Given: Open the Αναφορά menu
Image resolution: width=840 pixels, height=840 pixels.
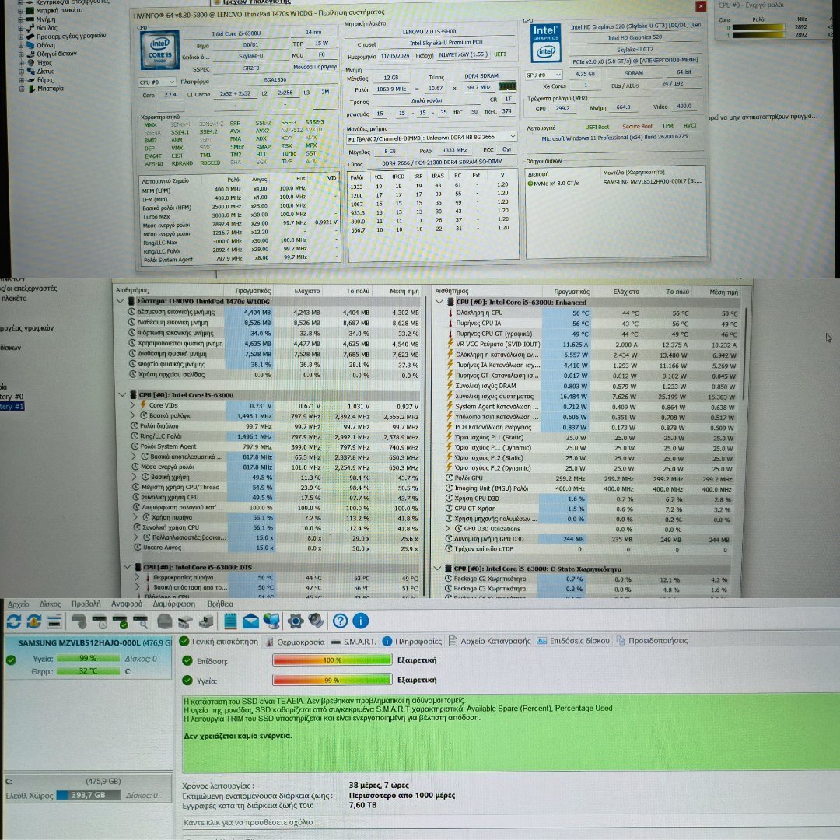Looking at the screenshot, I should 127,604.
